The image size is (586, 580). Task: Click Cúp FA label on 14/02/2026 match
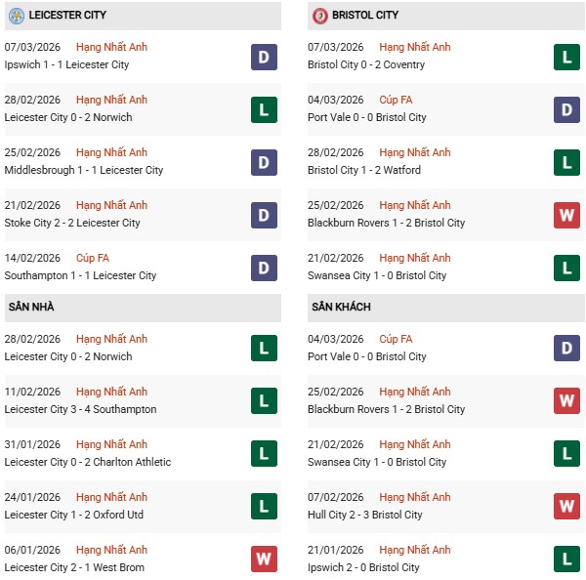93,258
